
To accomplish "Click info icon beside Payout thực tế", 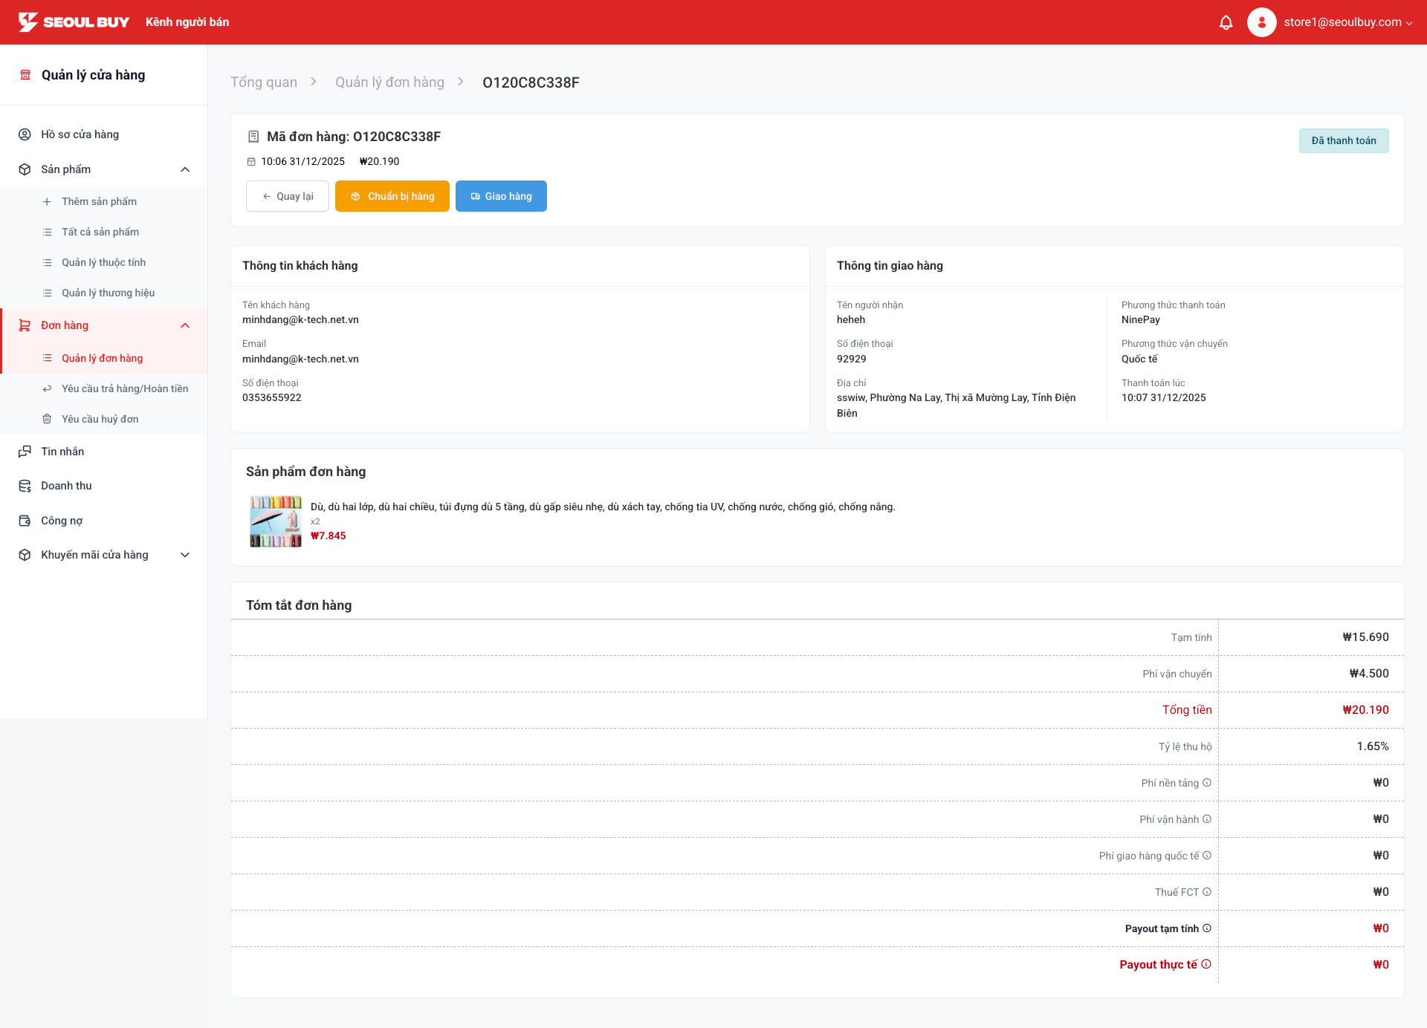I will [1206, 964].
